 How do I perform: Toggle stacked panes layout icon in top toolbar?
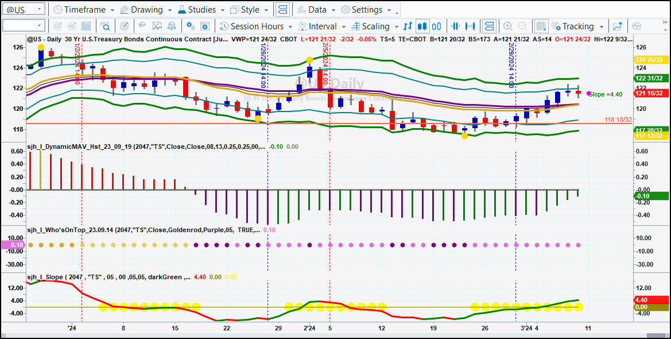pyautogui.click(x=282, y=9)
